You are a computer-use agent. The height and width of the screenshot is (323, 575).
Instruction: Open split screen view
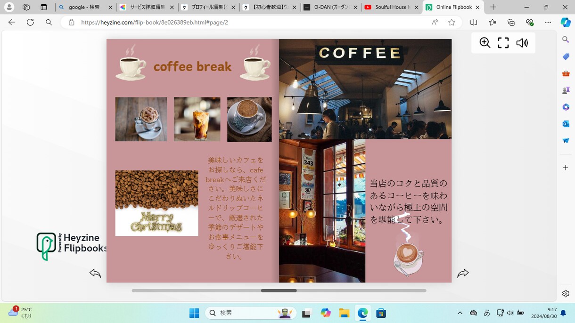click(x=474, y=22)
